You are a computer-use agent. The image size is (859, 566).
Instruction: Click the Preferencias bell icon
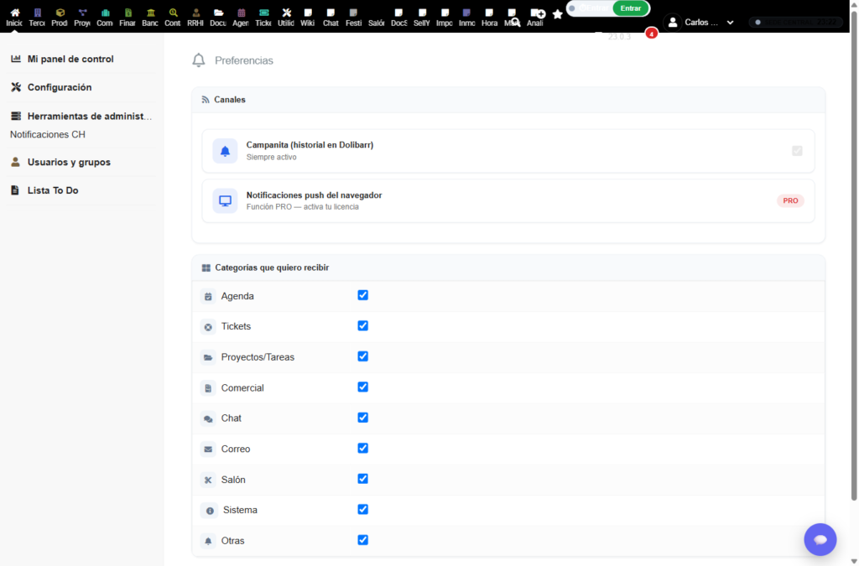(199, 60)
